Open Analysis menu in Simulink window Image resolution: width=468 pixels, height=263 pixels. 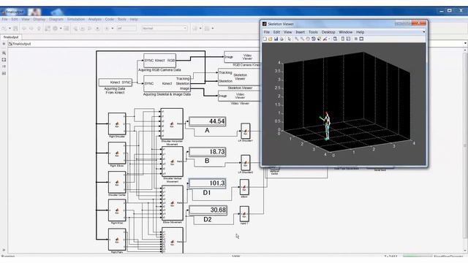click(95, 20)
